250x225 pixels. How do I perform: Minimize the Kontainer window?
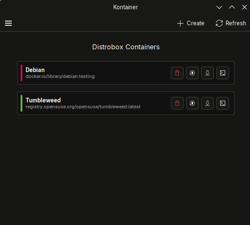219,7
